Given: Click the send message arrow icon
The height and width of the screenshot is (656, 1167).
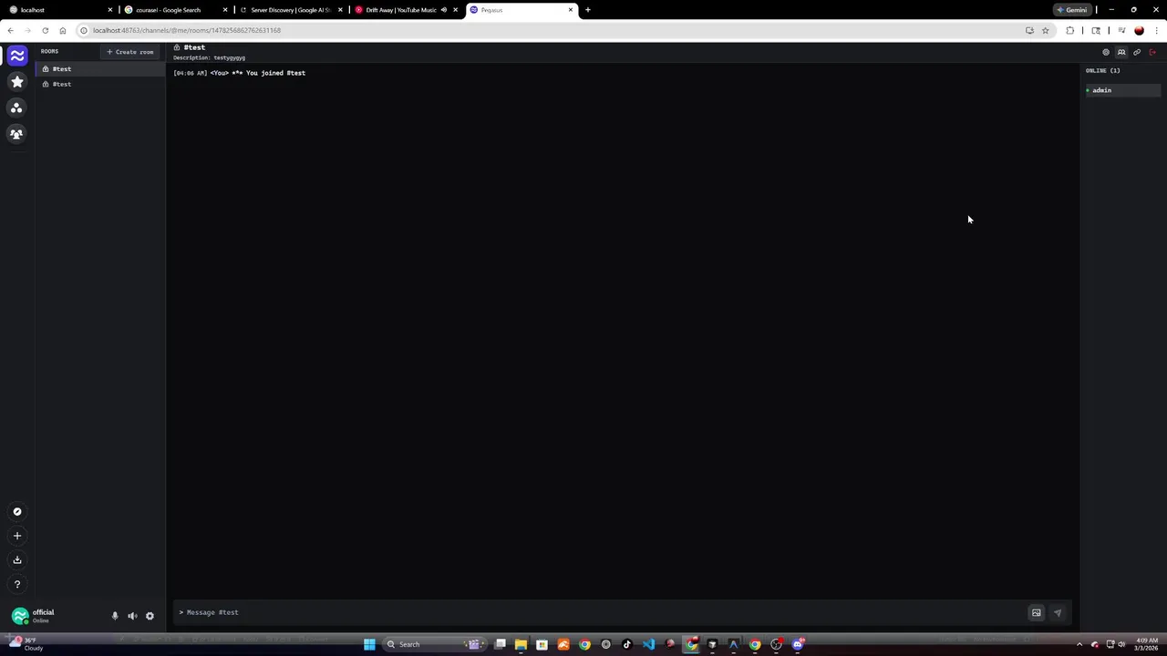Looking at the screenshot, I should coord(1058,613).
